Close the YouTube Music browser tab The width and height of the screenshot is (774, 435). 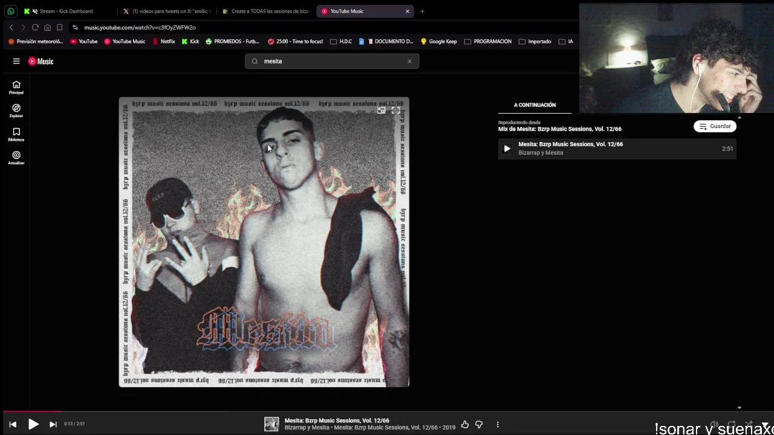point(408,11)
